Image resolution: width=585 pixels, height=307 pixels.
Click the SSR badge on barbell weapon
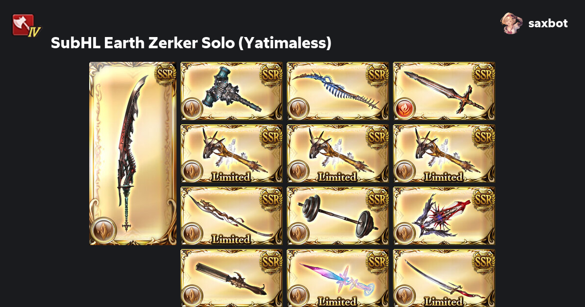[x=376, y=198]
